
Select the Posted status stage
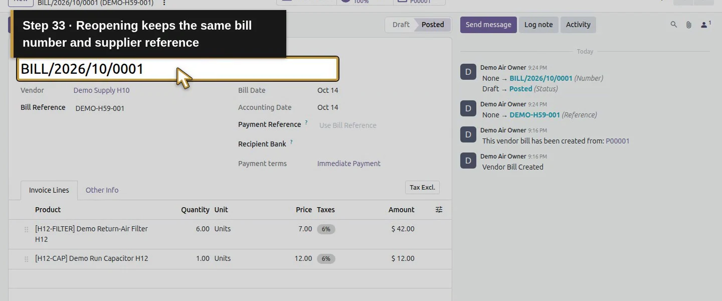tap(433, 25)
